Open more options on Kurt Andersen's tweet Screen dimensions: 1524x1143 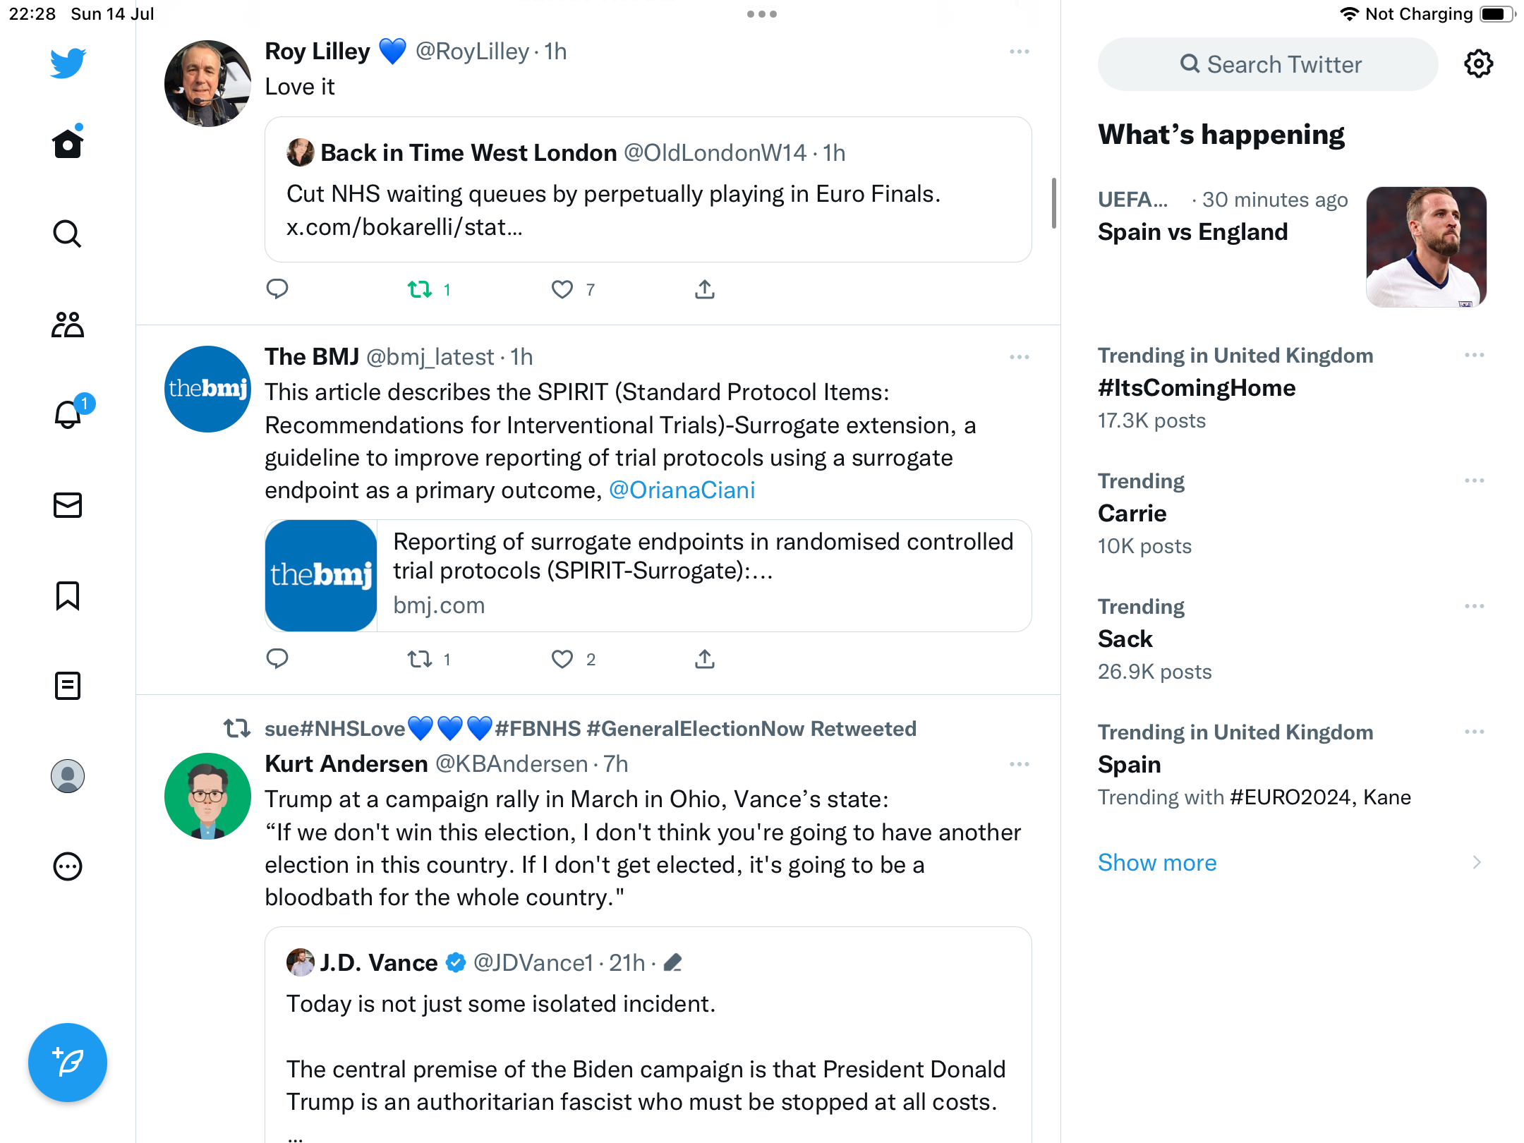(1019, 764)
